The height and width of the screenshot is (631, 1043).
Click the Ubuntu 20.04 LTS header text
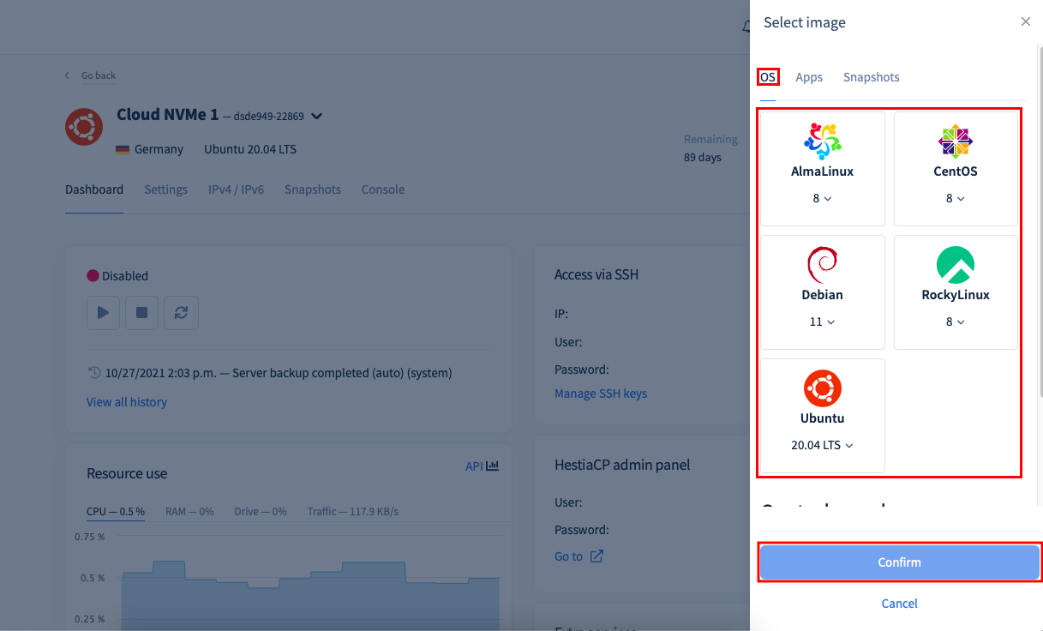click(x=250, y=149)
